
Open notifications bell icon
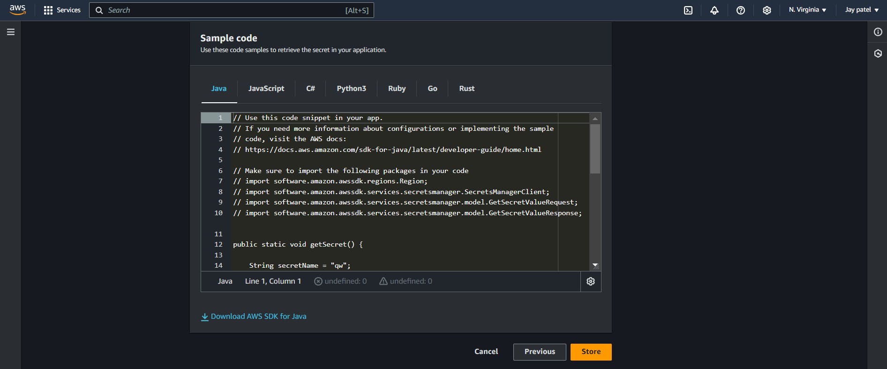click(714, 10)
